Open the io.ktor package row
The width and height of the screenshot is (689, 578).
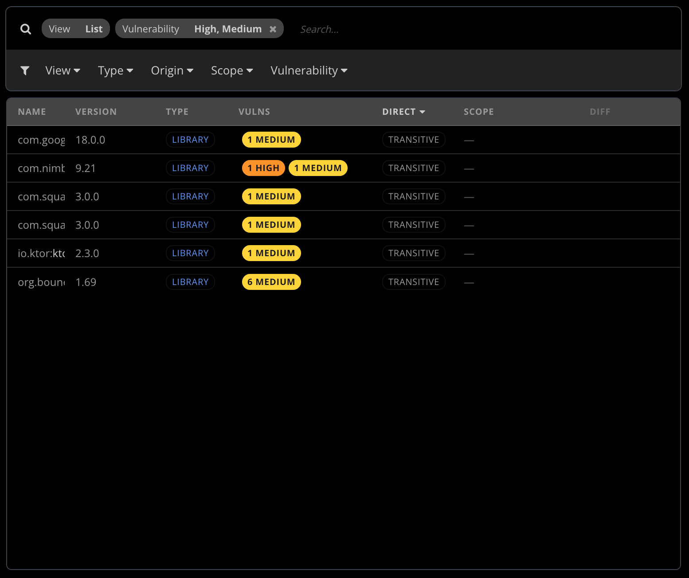(x=344, y=254)
